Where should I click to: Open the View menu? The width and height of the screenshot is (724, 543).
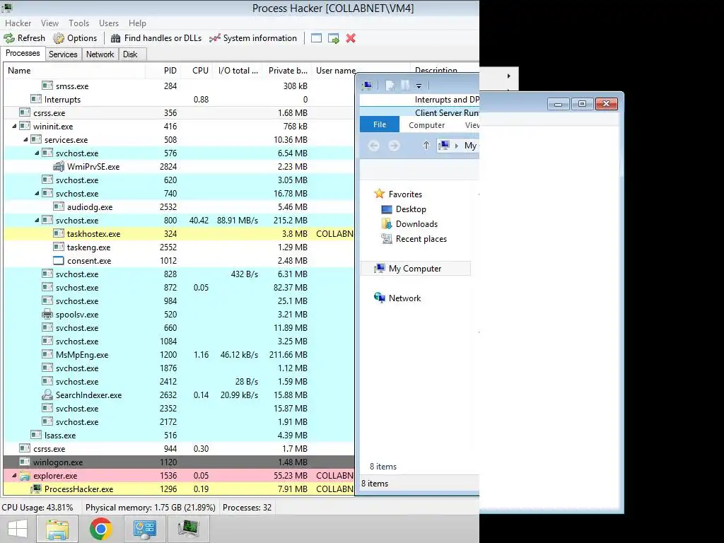click(x=49, y=23)
